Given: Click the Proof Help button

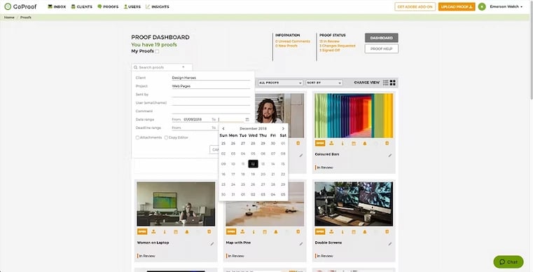Looking at the screenshot, I should click(382, 48).
